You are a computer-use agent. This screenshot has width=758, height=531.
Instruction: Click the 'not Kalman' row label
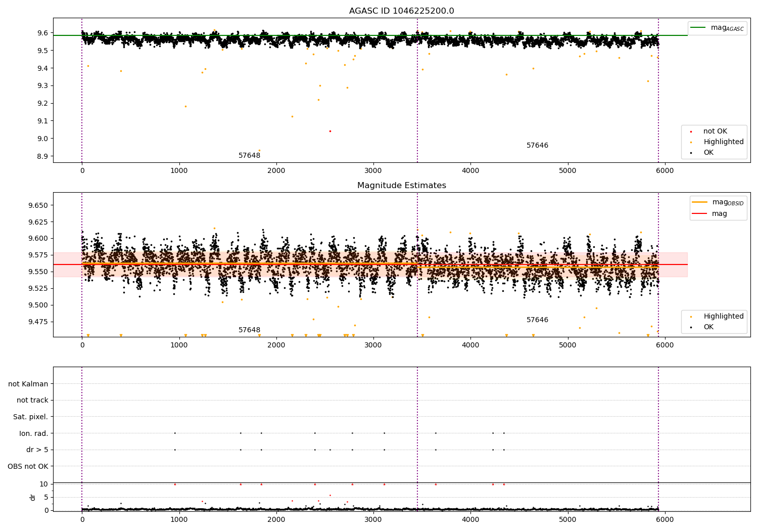click(x=28, y=384)
